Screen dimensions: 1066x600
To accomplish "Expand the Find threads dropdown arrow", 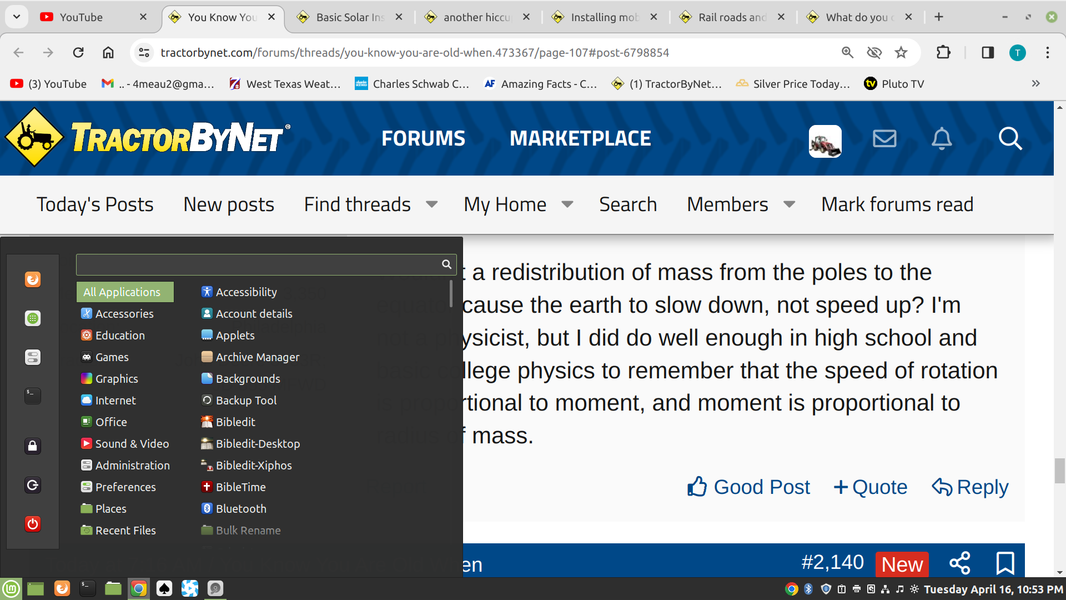I will (431, 204).
